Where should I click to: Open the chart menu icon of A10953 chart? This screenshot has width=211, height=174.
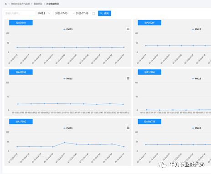[128, 78]
